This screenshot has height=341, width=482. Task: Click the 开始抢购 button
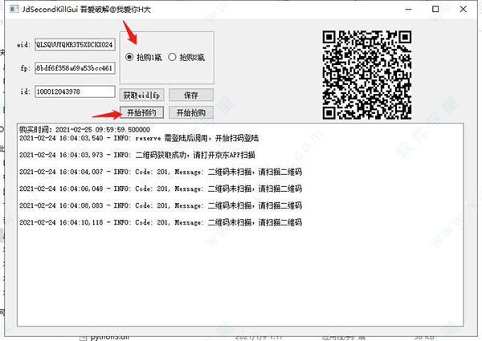pyautogui.click(x=190, y=112)
